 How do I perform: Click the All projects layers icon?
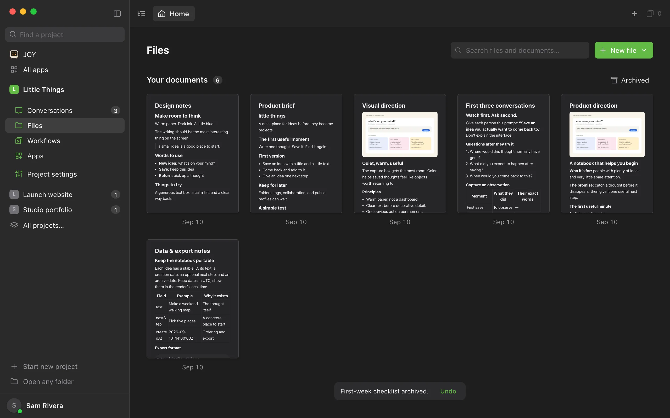tap(14, 225)
